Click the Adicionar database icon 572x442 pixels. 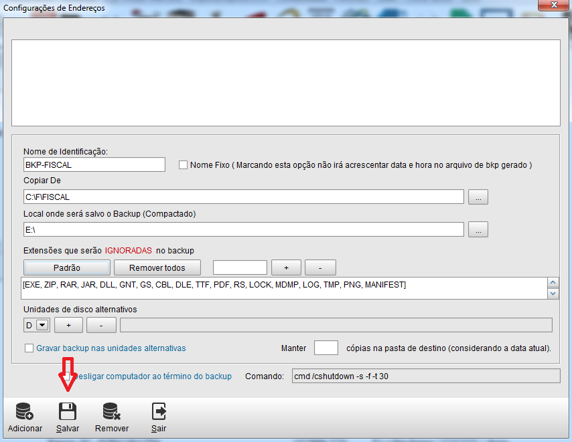(x=25, y=411)
